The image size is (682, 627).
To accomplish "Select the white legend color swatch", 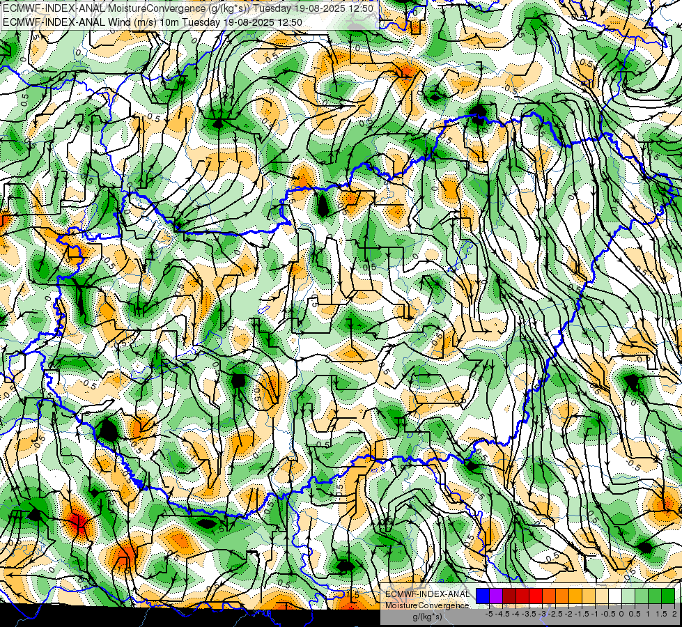I will 615,596.
